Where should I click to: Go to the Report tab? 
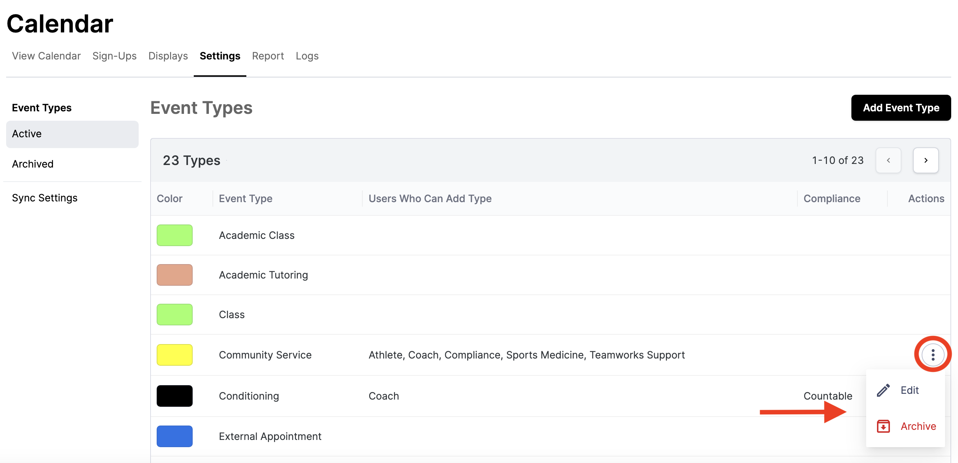268,56
